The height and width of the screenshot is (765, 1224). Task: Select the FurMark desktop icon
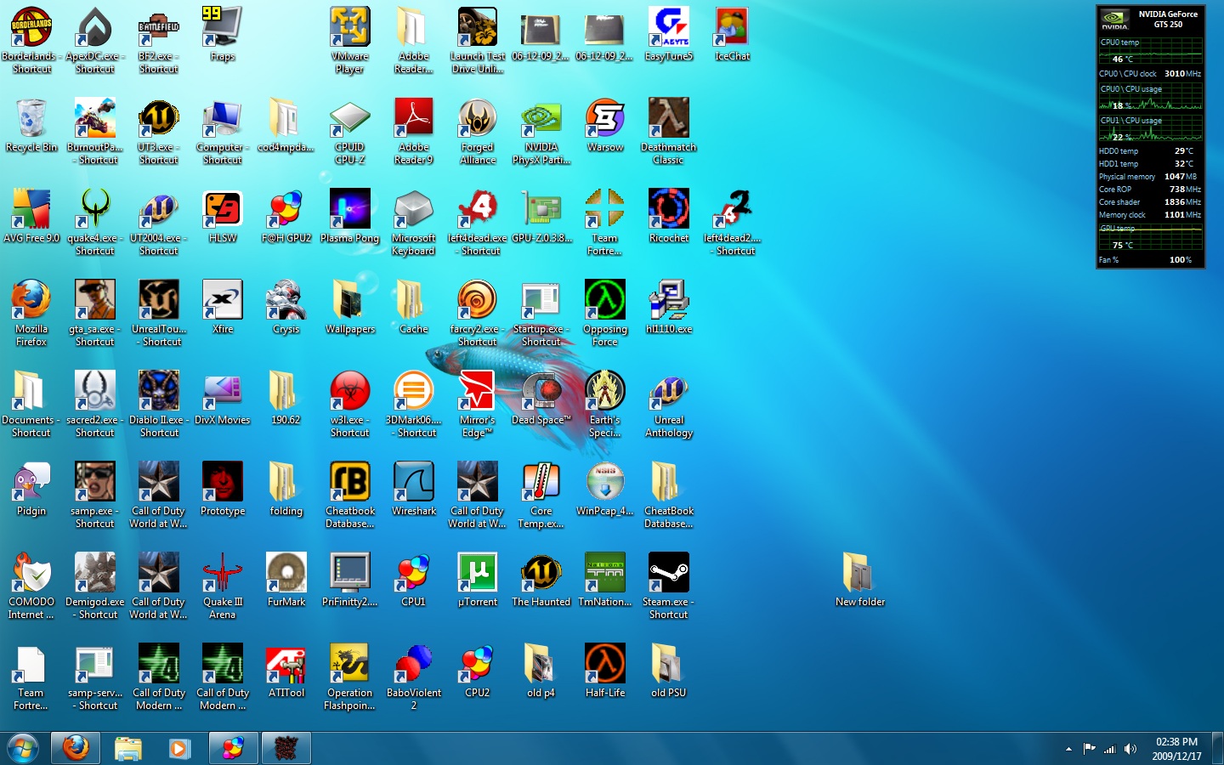(286, 573)
